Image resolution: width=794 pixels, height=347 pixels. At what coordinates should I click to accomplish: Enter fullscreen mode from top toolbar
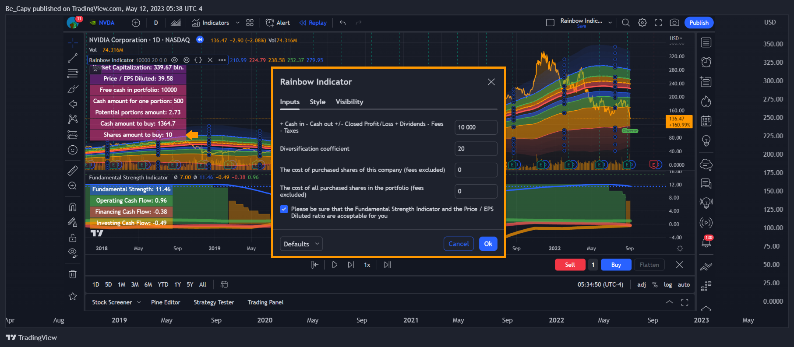pyautogui.click(x=658, y=23)
